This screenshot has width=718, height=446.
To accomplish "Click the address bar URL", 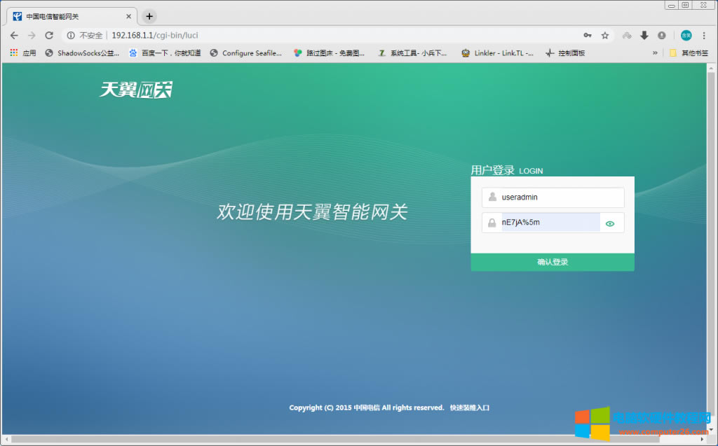I will point(155,35).
